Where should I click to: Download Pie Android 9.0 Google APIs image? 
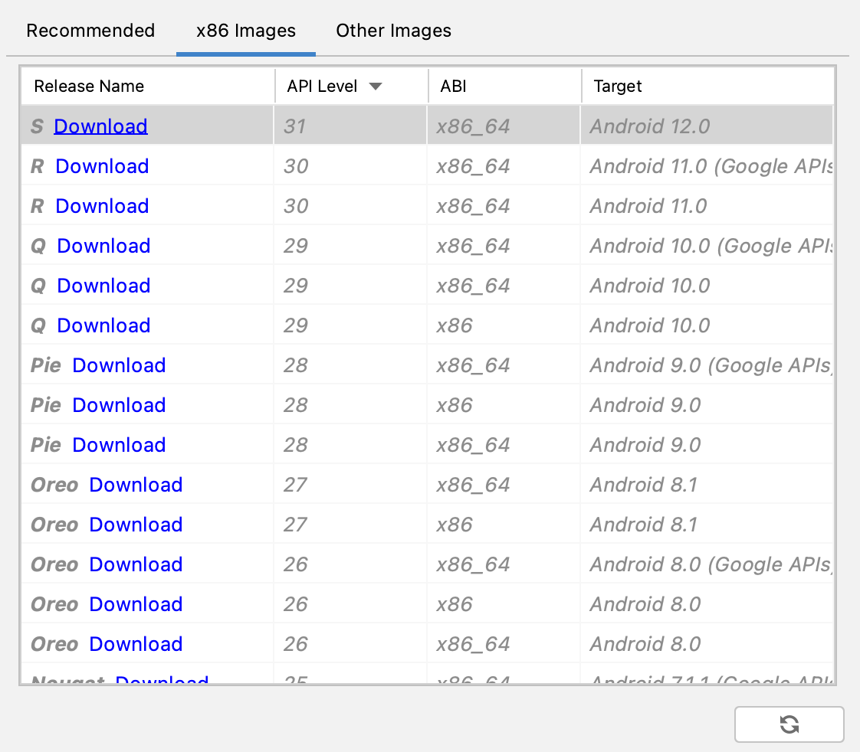click(x=119, y=365)
